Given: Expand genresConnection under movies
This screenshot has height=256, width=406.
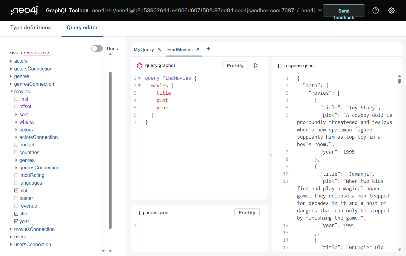Looking at the screenshot, I should click(x=16, y=168).
